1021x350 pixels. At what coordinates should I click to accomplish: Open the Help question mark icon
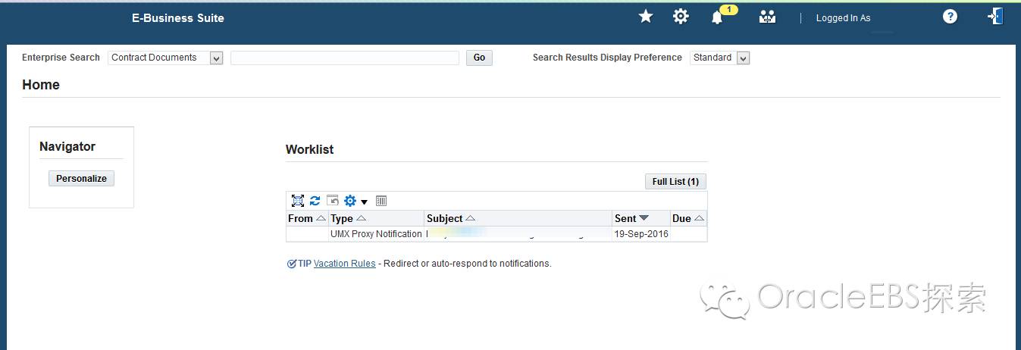click(950, 17)
